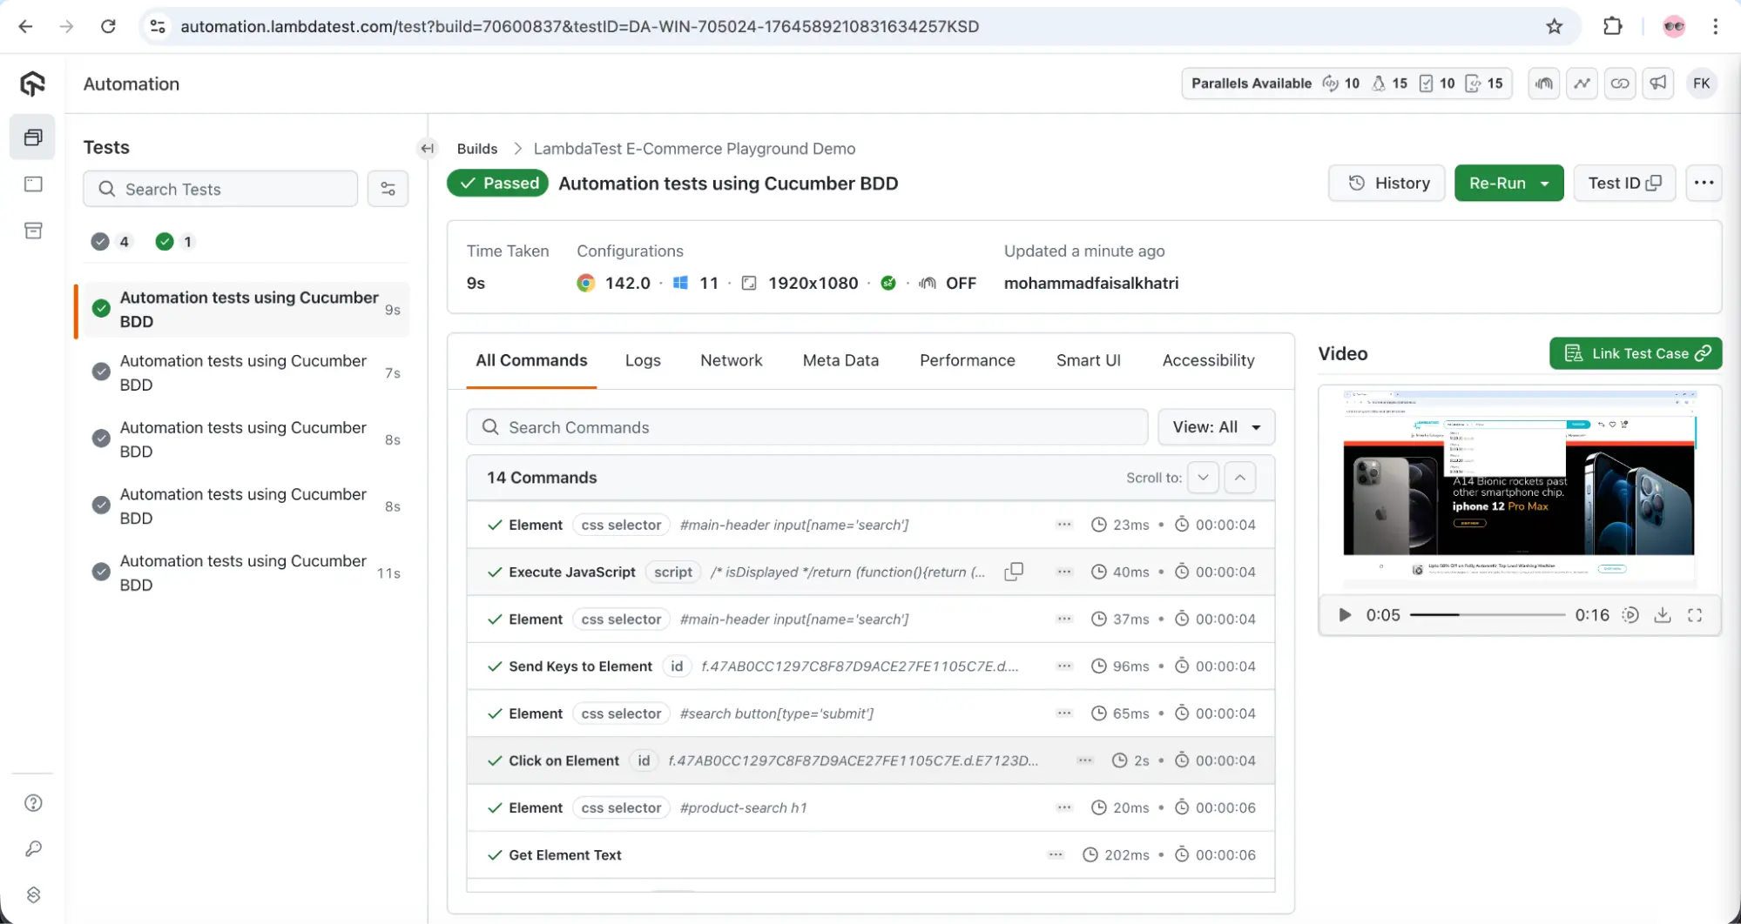Open the megaphone announcements panel
Viewport: 1741px width, 924px height.
[x=1658, y=83]
